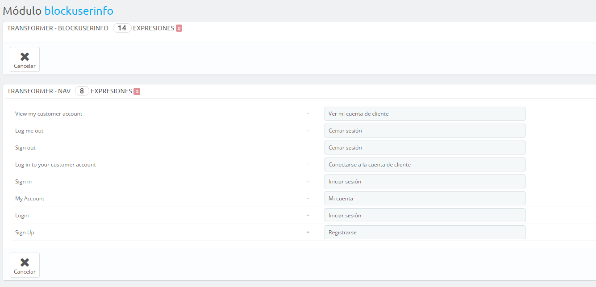Viewport: 596px width, 287px height.
Task: Click the red missing-count badge for Blockuserinfo
Action: [x=179, y=29]
